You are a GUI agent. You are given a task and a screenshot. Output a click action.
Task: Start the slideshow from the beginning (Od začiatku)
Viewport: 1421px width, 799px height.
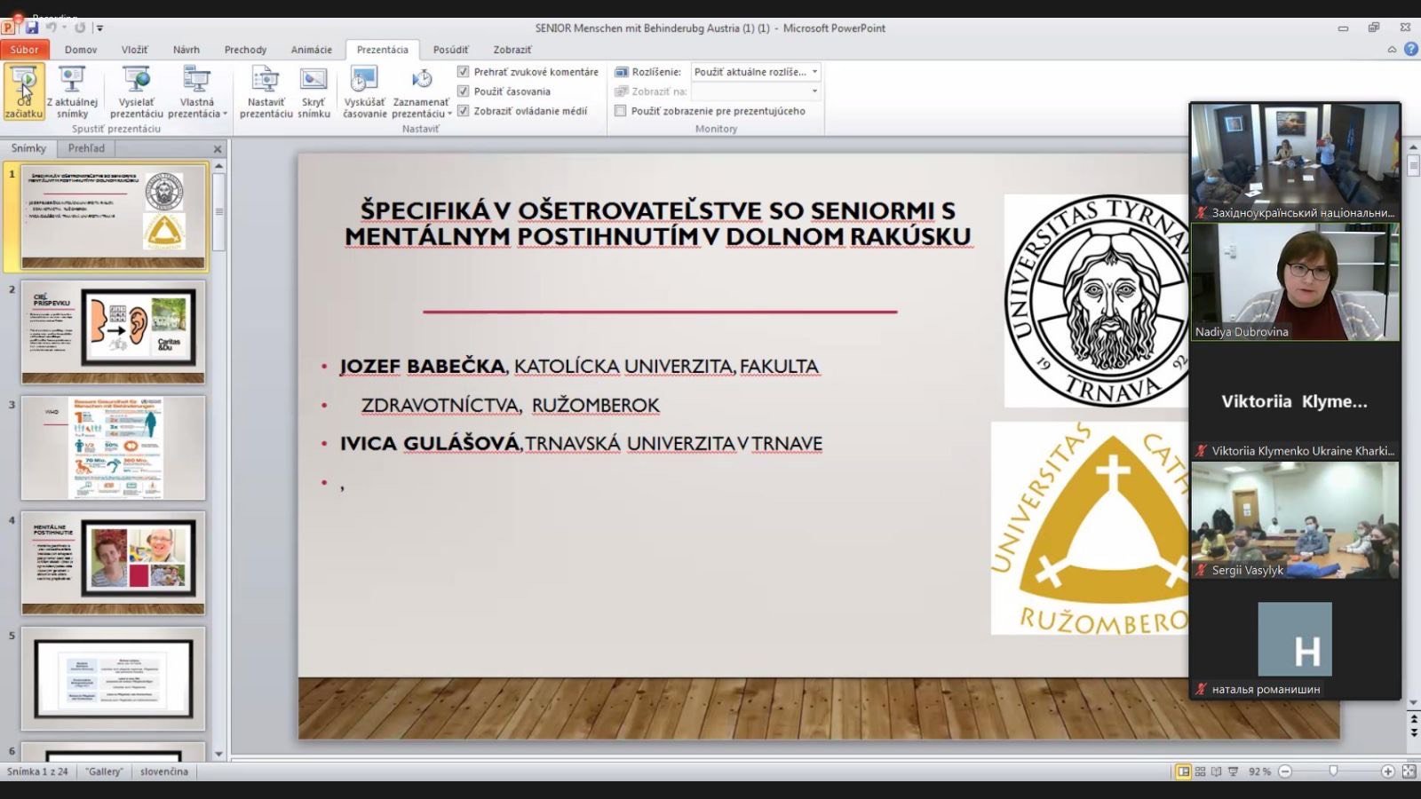(x=24, y=91)
